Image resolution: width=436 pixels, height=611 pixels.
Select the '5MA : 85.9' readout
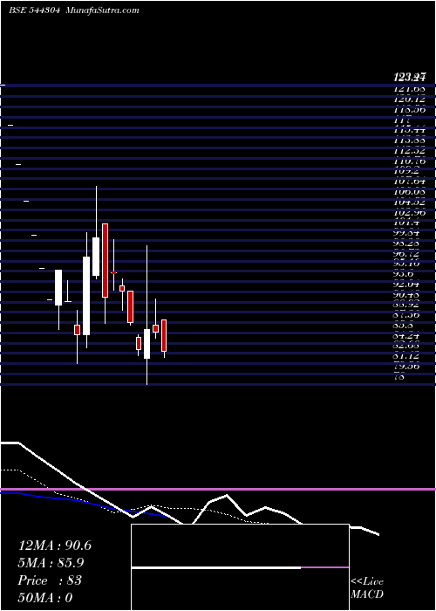pos(51,563)
